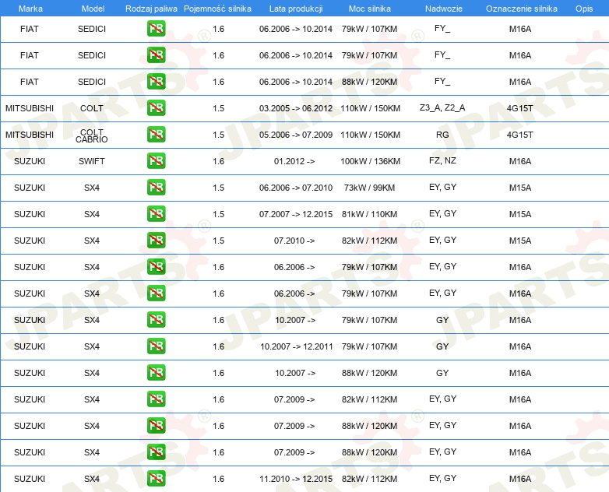This screenshot has width=609, height=492.
Task: Click the FY_ body cell in the FIAT 88kW row
Action: (442, 81)
